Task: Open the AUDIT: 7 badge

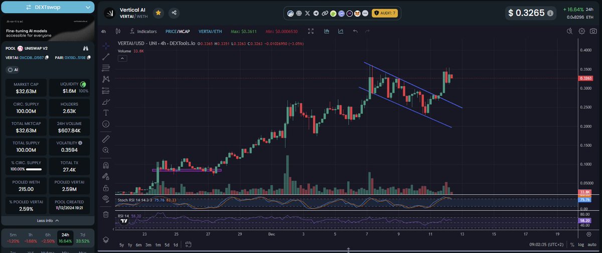Action: click(x=384, y=13)
